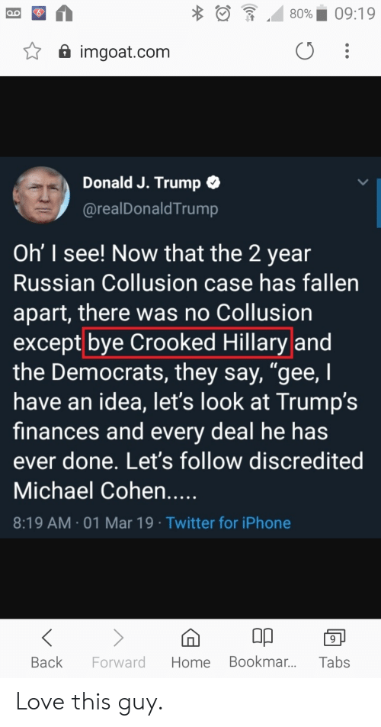This screenshot has width=381, height=727.
Task: Tap the Bluetooth status icon
Action: click(200, 14)
